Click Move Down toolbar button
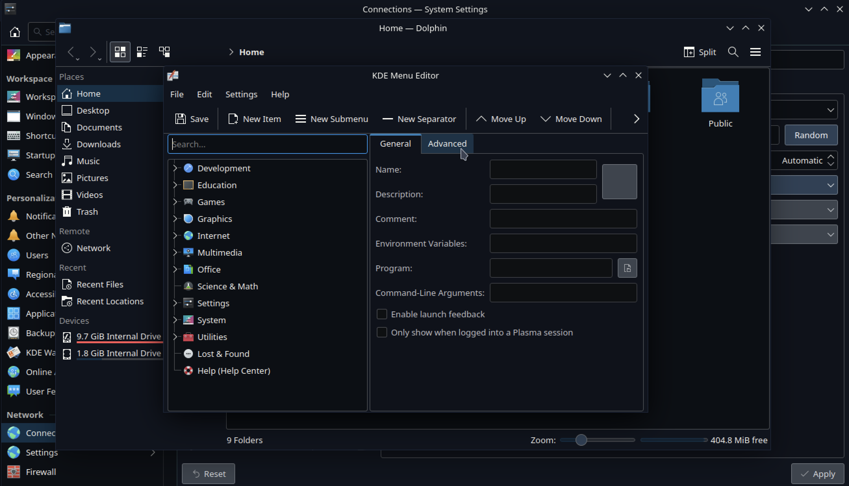 571,119
